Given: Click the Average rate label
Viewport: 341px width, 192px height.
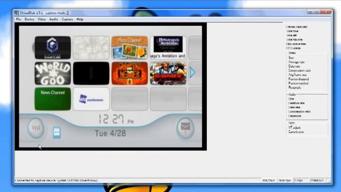Looking at the screenshot, I should pos(296,62).
